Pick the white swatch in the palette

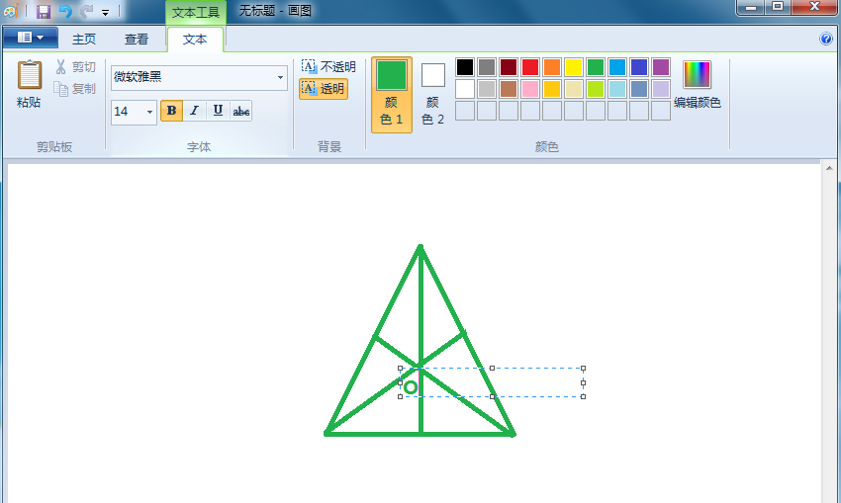pos(465,89)
